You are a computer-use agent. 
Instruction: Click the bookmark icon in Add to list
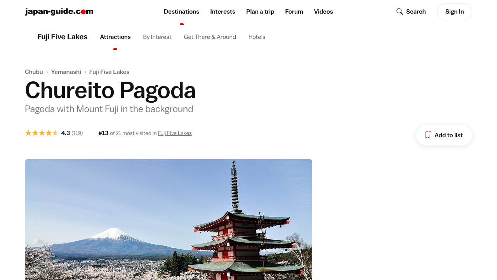428,135
